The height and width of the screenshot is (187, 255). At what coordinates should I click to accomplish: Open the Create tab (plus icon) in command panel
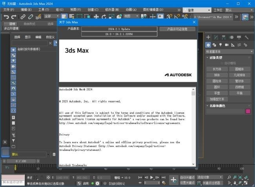[208, 37]
